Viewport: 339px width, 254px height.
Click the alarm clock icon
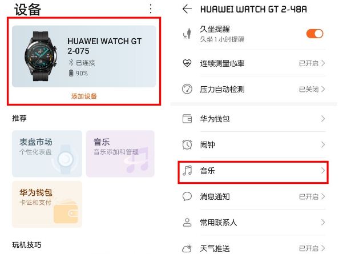click(x=187, y=144)
